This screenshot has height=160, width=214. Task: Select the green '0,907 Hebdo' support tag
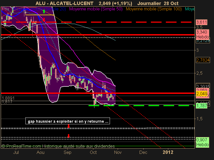pyautogui.click(x=202, y=142)
